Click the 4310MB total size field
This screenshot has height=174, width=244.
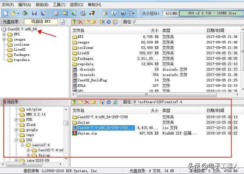point(171,13)
